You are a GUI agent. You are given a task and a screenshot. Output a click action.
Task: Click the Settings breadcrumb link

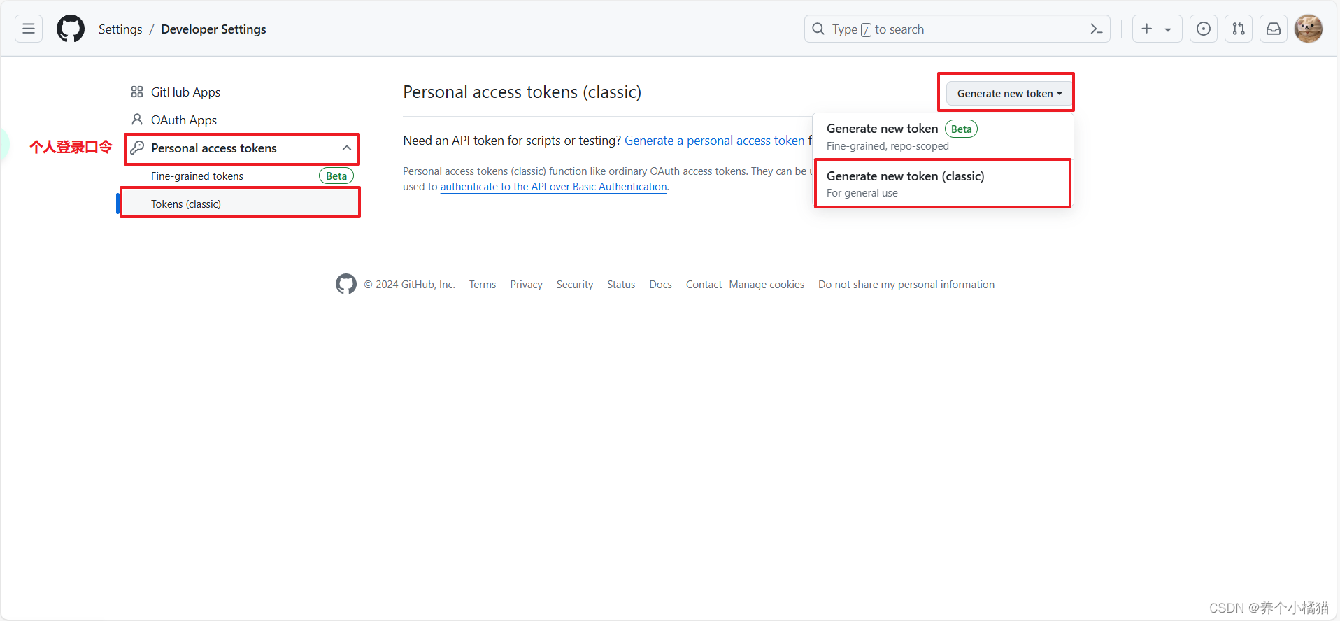point(120,29)
